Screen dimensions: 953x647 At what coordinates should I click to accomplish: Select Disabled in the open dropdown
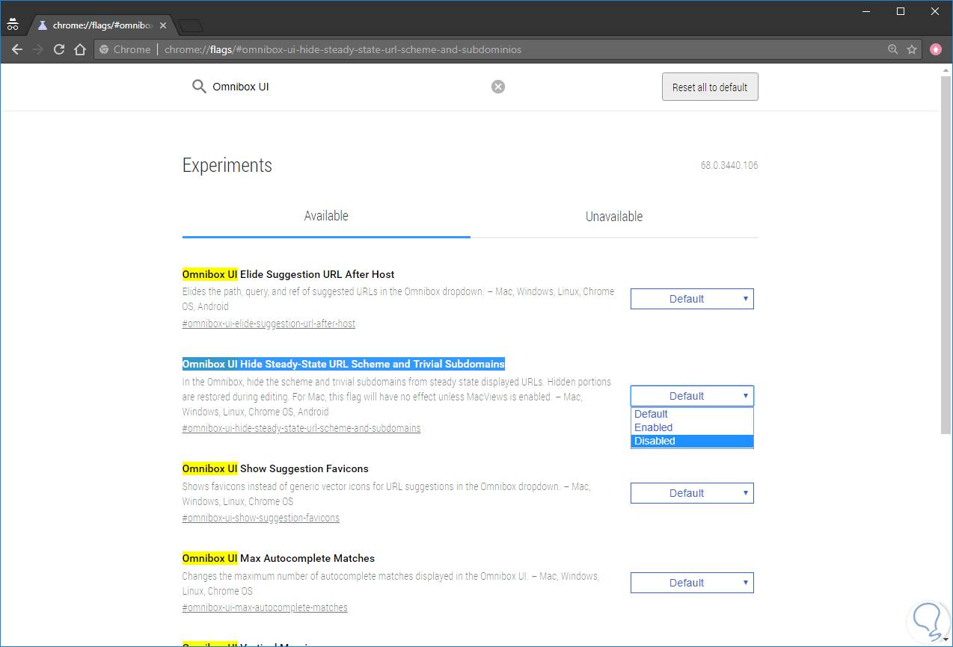pyautogui.click(x=691, y=441)
